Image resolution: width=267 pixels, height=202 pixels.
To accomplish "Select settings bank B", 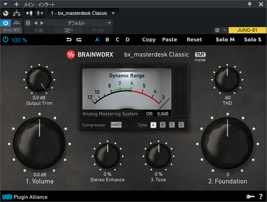I will click(107, 40).
